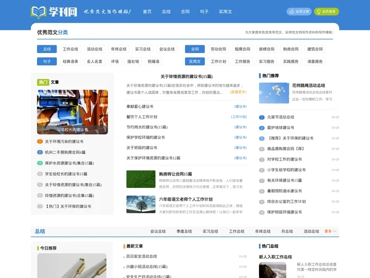Open the 座右铭 tag
This screenshot has height=278, width=370.
[133, 61]
